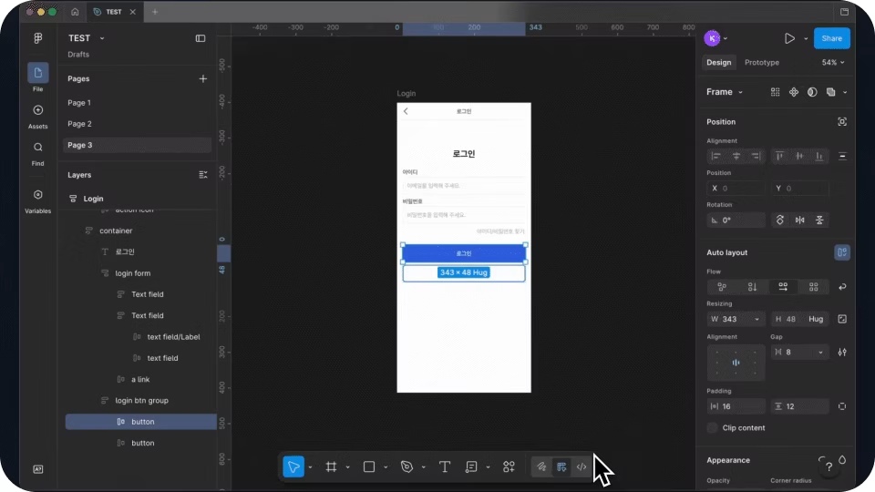Create component icon in Frame header
Image resolution: width=875 pixels, height=492 pixels.
coord(794,92)
